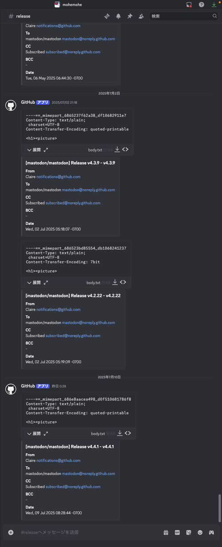Open the help question mark icon
This screenshot has height=547, width=222.
pyautogui.click(x=202, y=4)
